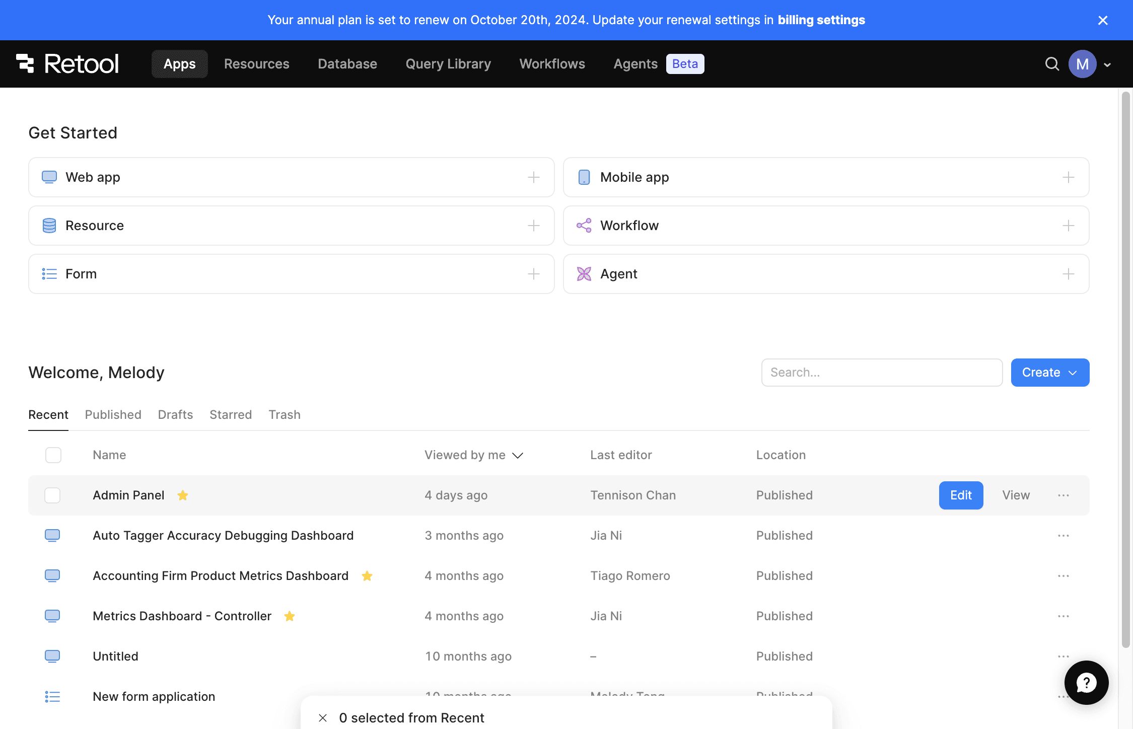The image size is (1133, 729).
Task: Click the Web app icon
Action: pos(49,177)
